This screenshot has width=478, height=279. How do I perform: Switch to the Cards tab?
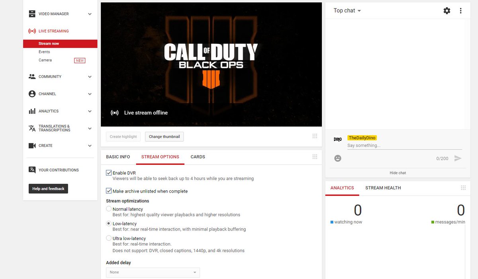[198, 157]
